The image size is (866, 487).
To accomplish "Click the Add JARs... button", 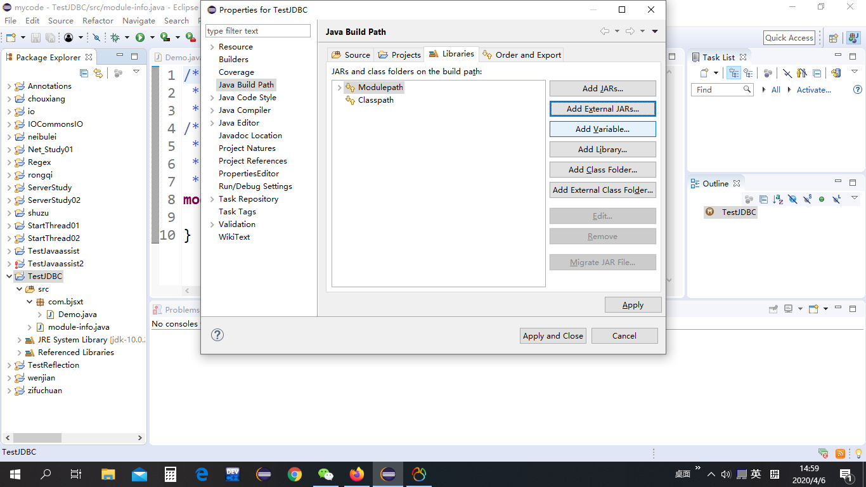I will tap(602, 88).
